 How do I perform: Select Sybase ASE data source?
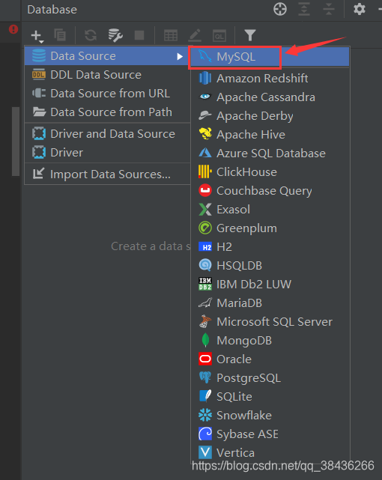pos(270,434)
